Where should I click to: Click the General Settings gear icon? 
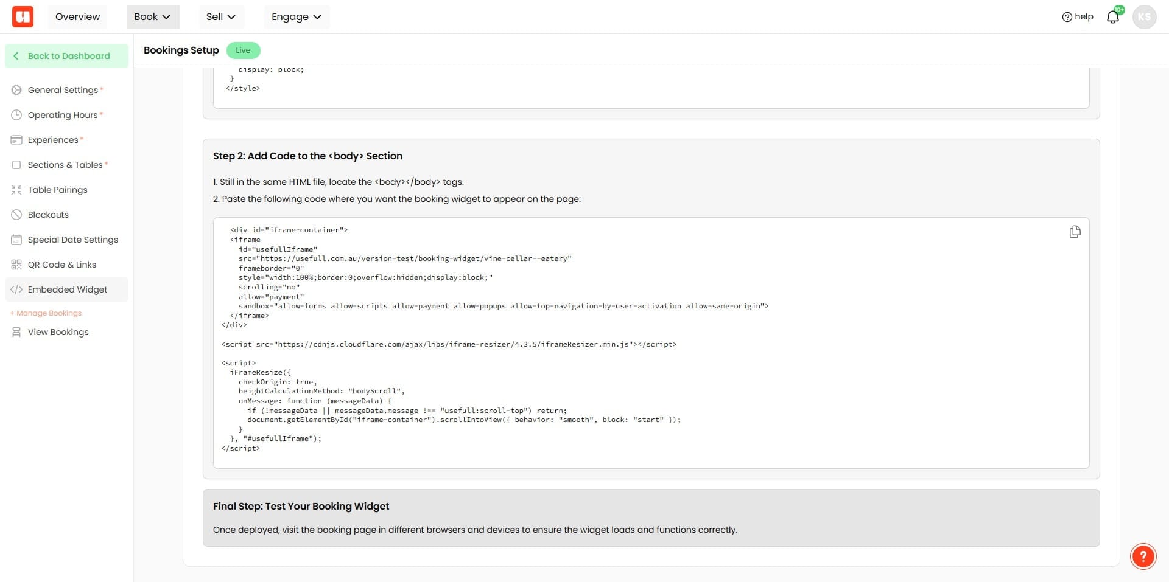[16, 90]
